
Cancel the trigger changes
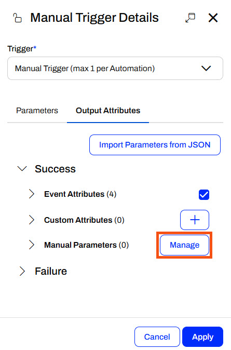(157, 337)
